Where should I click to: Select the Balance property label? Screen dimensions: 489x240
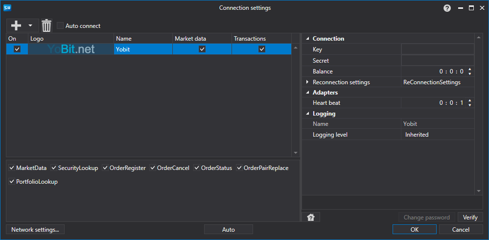pos(323,72)
